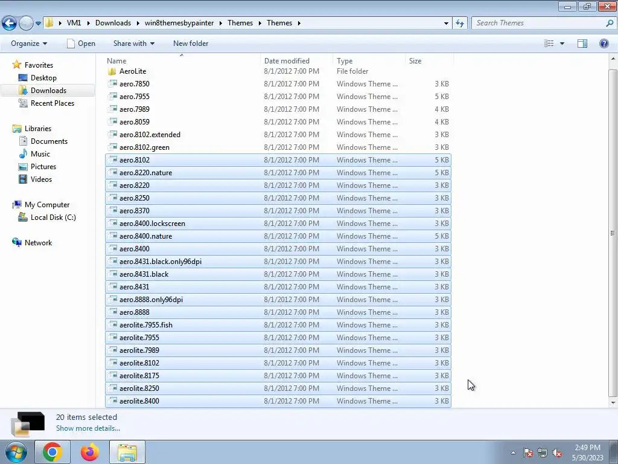Open the Windows Start button
The height and width of the screenshot is (464, 618).
coord(16,452)
